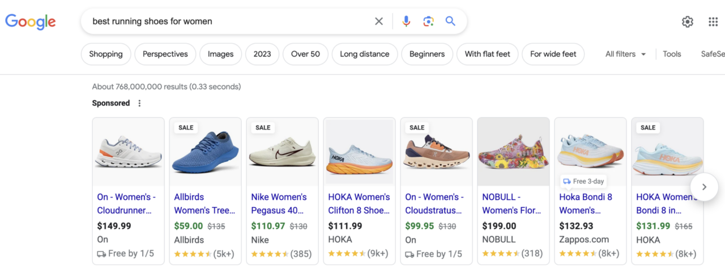Click 'Free by 1/5' under the Cloudstratus card
This screenshot has width=725, height=274.
(x=433, y=254)
